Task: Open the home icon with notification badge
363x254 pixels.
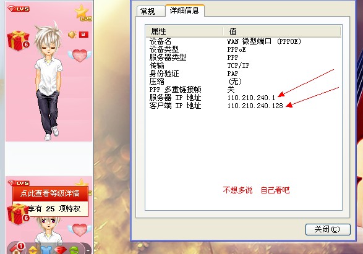Action: click(x=16, y=248)
